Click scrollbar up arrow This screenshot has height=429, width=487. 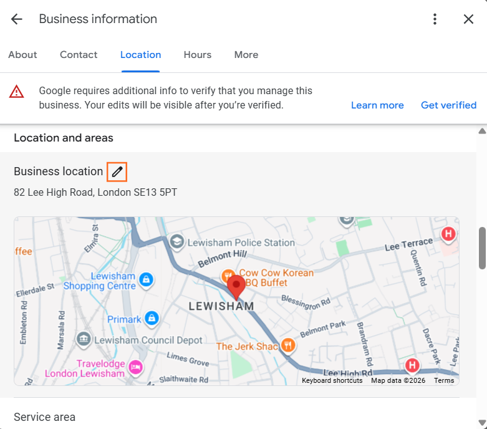482,131
